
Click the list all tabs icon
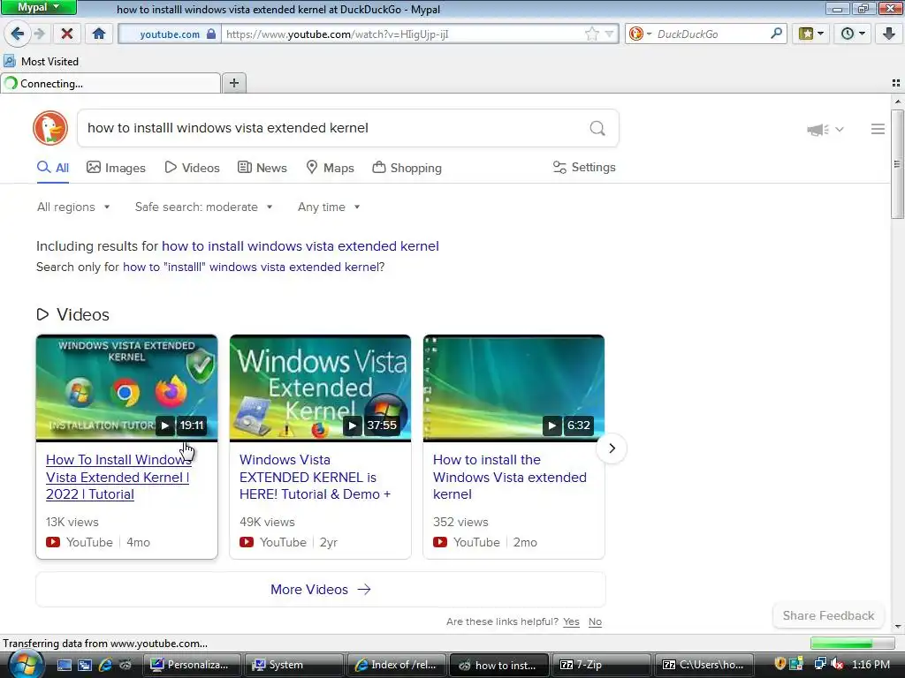pyautogui.click(x=896, y=83)
